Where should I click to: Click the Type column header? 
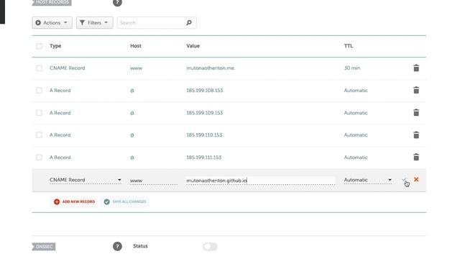(55, 46)
